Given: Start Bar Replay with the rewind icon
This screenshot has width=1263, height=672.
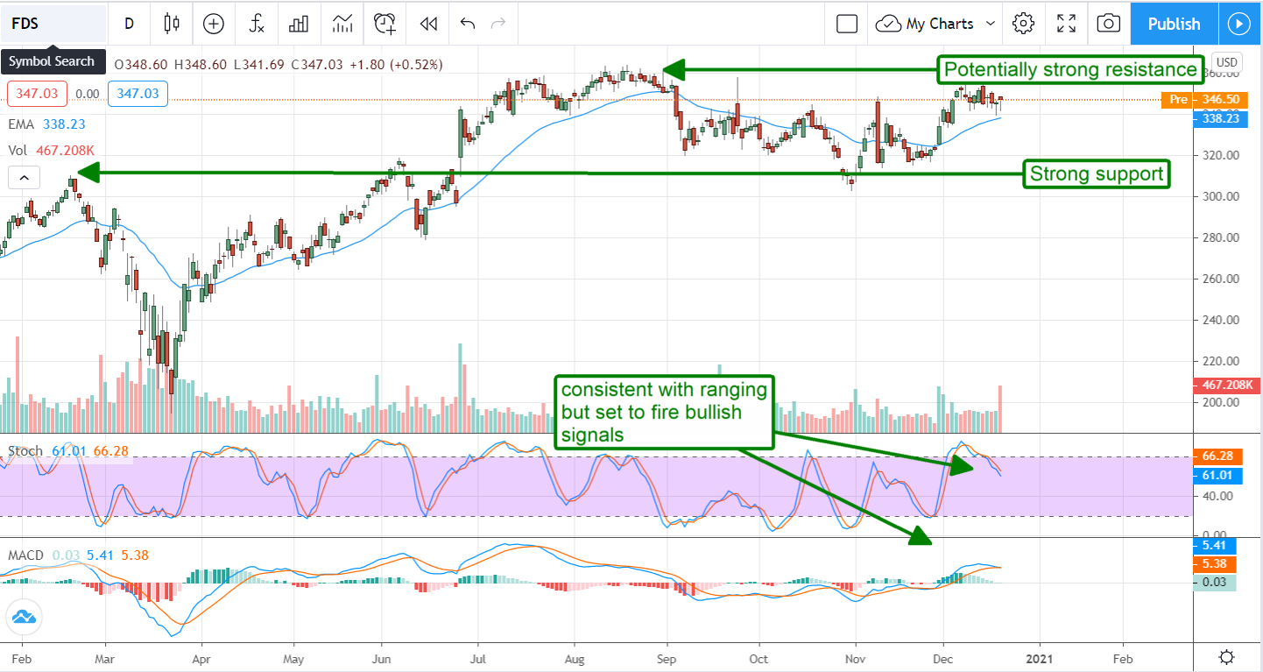Looking at the screenshot, I should pos(427,24).
